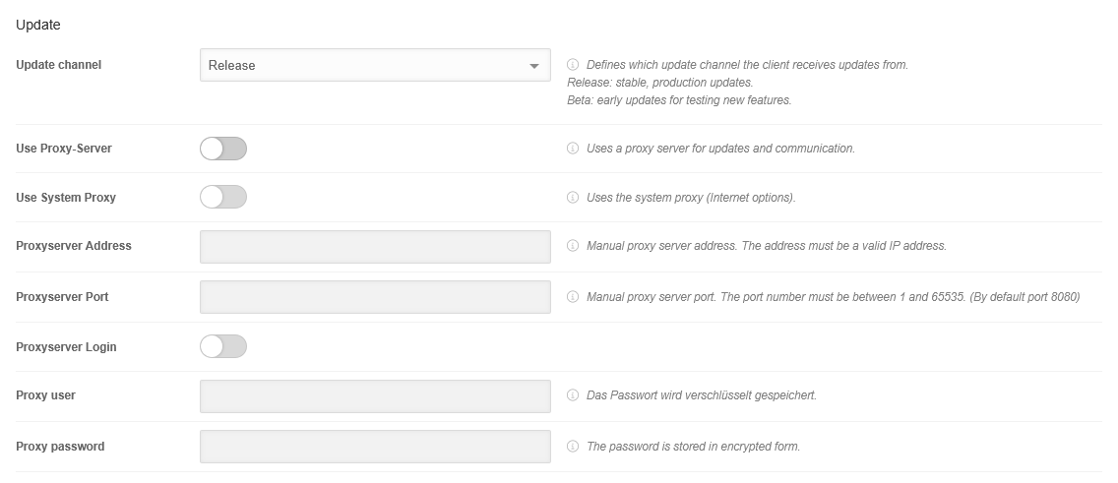Click the Proxyserver Login label
1118x483 pixels.
click(x=67, y=347)
